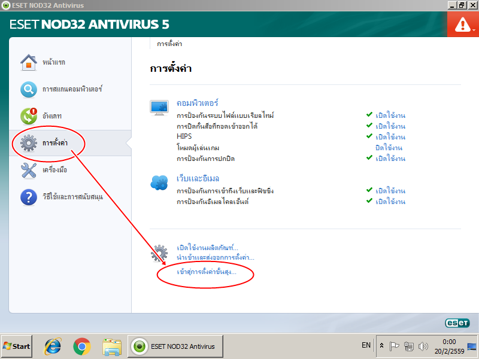This screenshot has width=479, height=359.
Task: Toggle gamer mode ปิดใช้งาน status
Action: point(389,148)
